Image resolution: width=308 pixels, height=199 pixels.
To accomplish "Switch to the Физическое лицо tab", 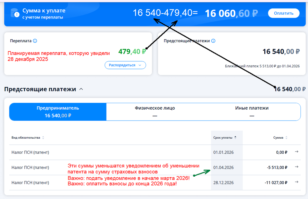I will tap(155, 111).
